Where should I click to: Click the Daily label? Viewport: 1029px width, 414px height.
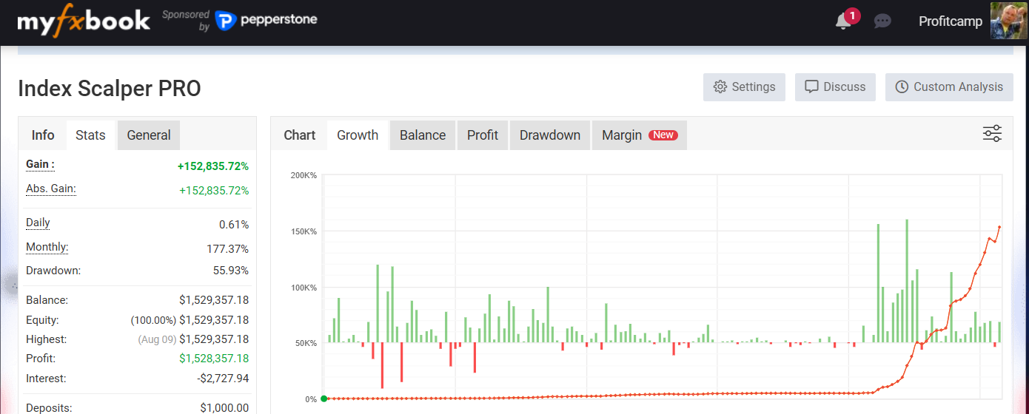point(38,223)
